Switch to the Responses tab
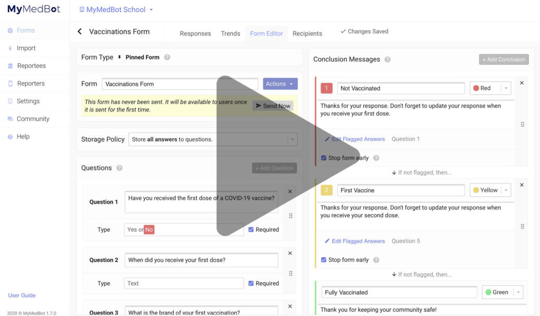Image resolution: width=540 pixels, height=316 pixels. coord(195,33)
